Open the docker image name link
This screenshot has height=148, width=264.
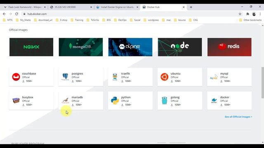pos(224,97)
